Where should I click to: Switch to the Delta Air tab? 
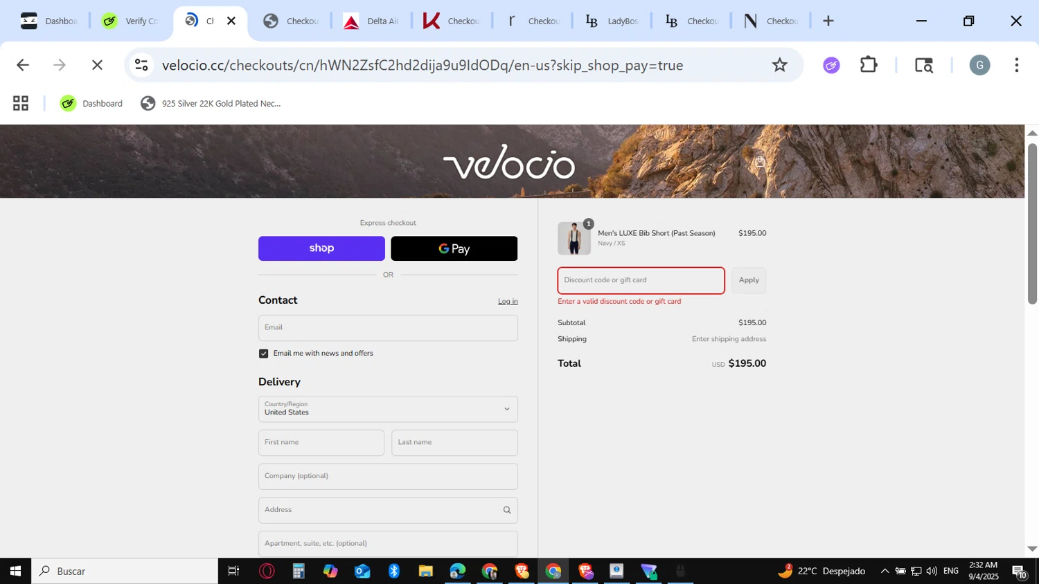click(x=371, y=21)
